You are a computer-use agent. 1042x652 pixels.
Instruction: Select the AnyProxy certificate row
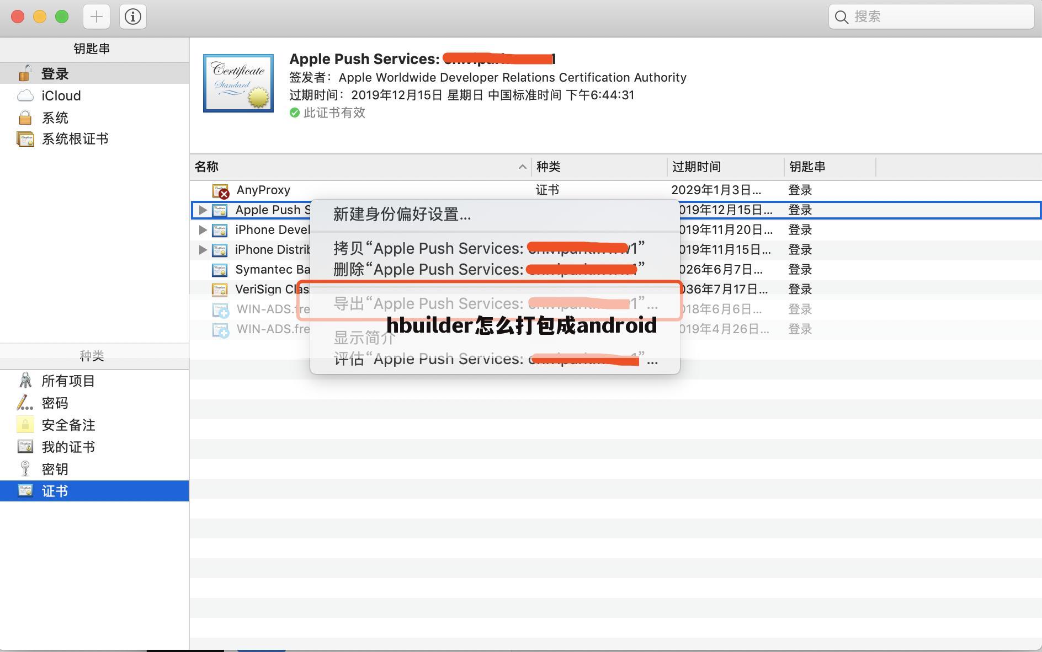[x=616, y=190]
